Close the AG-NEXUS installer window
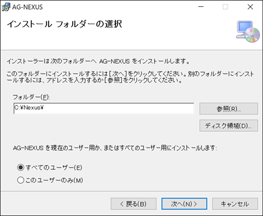This screenshot has width=263, height=216. pos(250,7)
